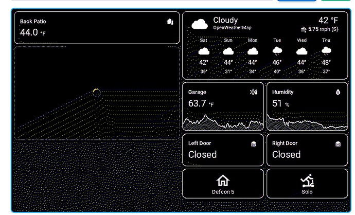Click Tuesday's 46° high temperature

277,62
